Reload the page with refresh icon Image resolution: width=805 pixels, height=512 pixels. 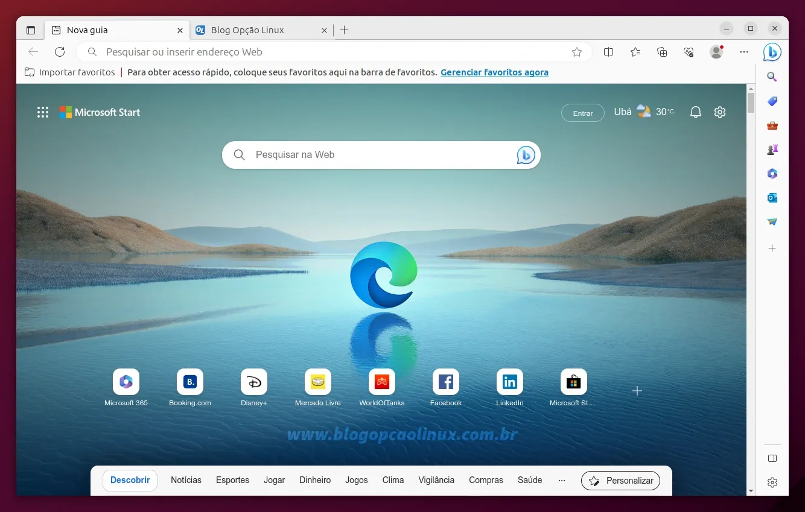60,52
